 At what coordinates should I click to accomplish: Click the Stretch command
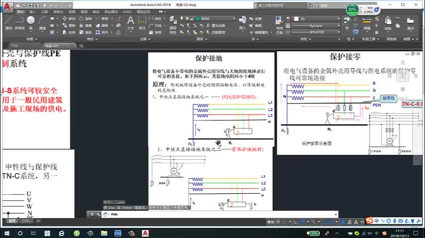[x=69, y=32]
